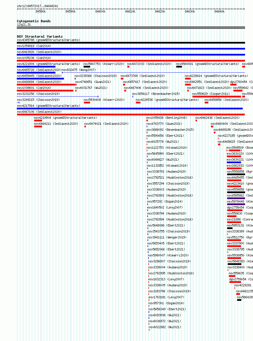This screenshot has height=341, width=253.
Task: Open nsv1054819 (Coe2014) variant
Action: (34, 46)
